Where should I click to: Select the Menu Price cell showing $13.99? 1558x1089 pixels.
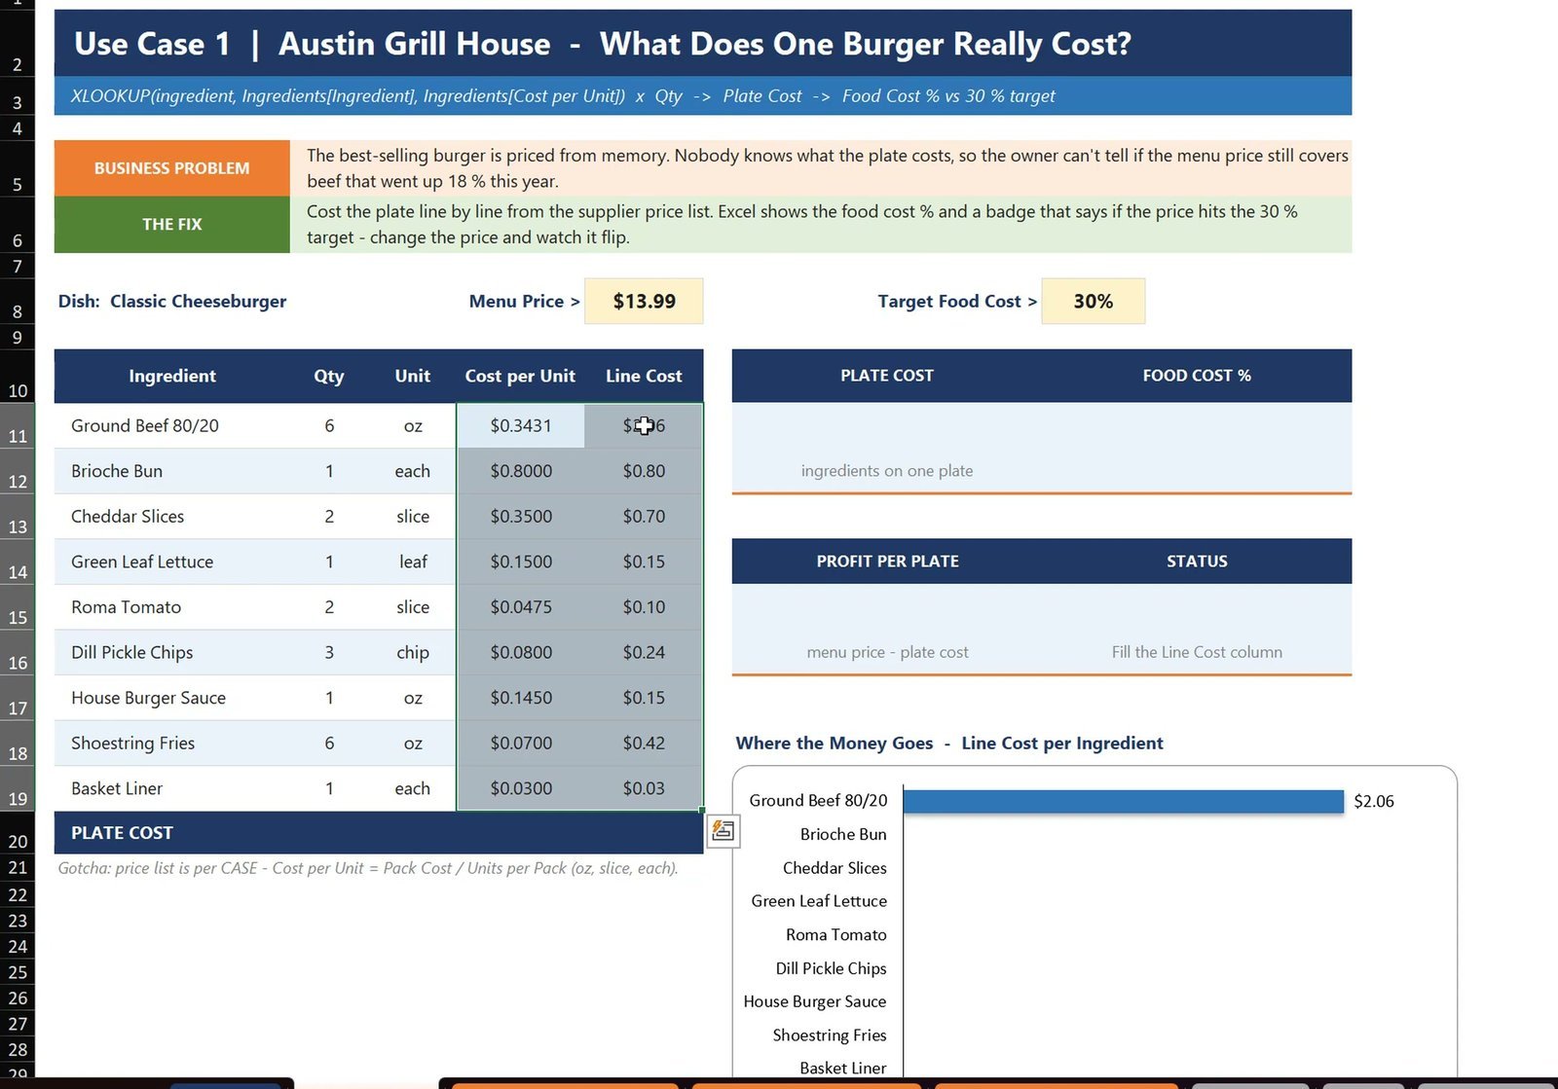[x=644, y=301]
